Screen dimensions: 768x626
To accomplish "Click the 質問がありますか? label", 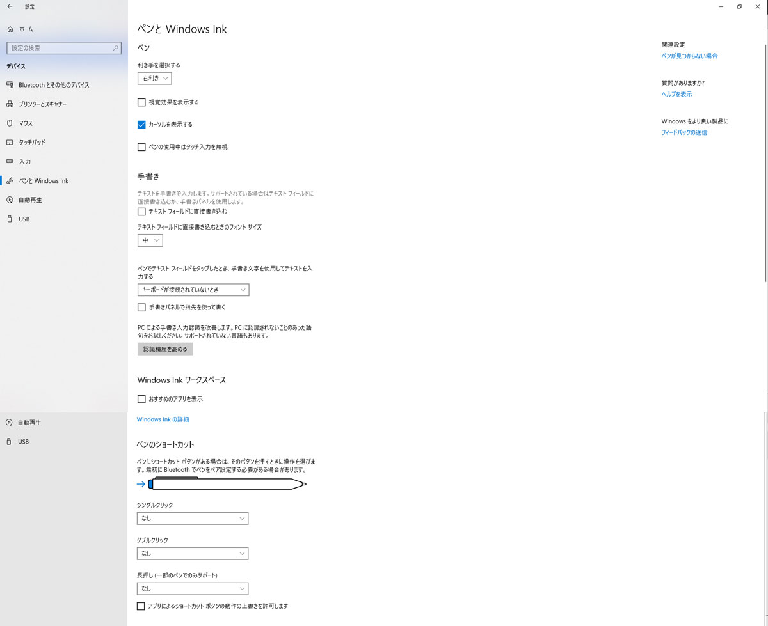I will 683,83.
